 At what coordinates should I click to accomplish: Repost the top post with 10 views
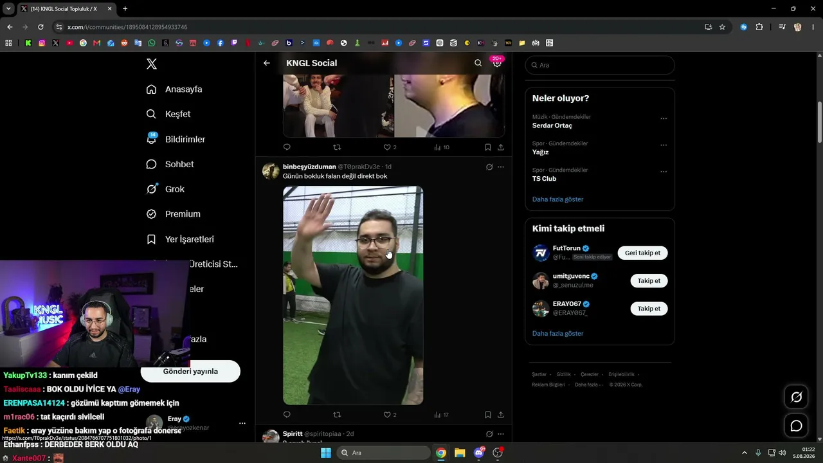click(337, 147)
